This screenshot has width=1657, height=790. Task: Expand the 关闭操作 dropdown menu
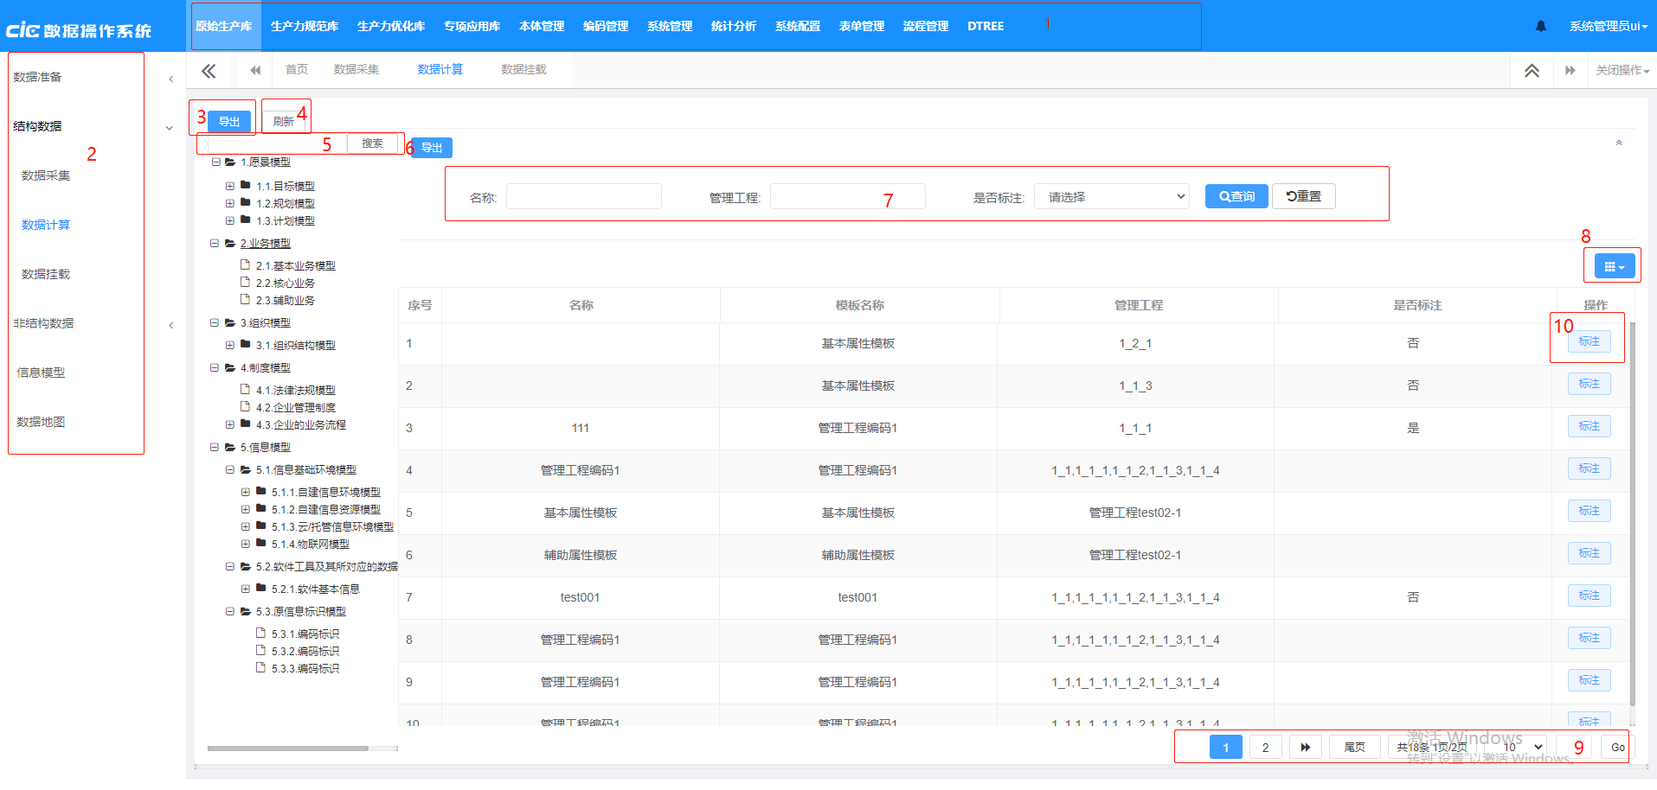tap(1622, 71)
